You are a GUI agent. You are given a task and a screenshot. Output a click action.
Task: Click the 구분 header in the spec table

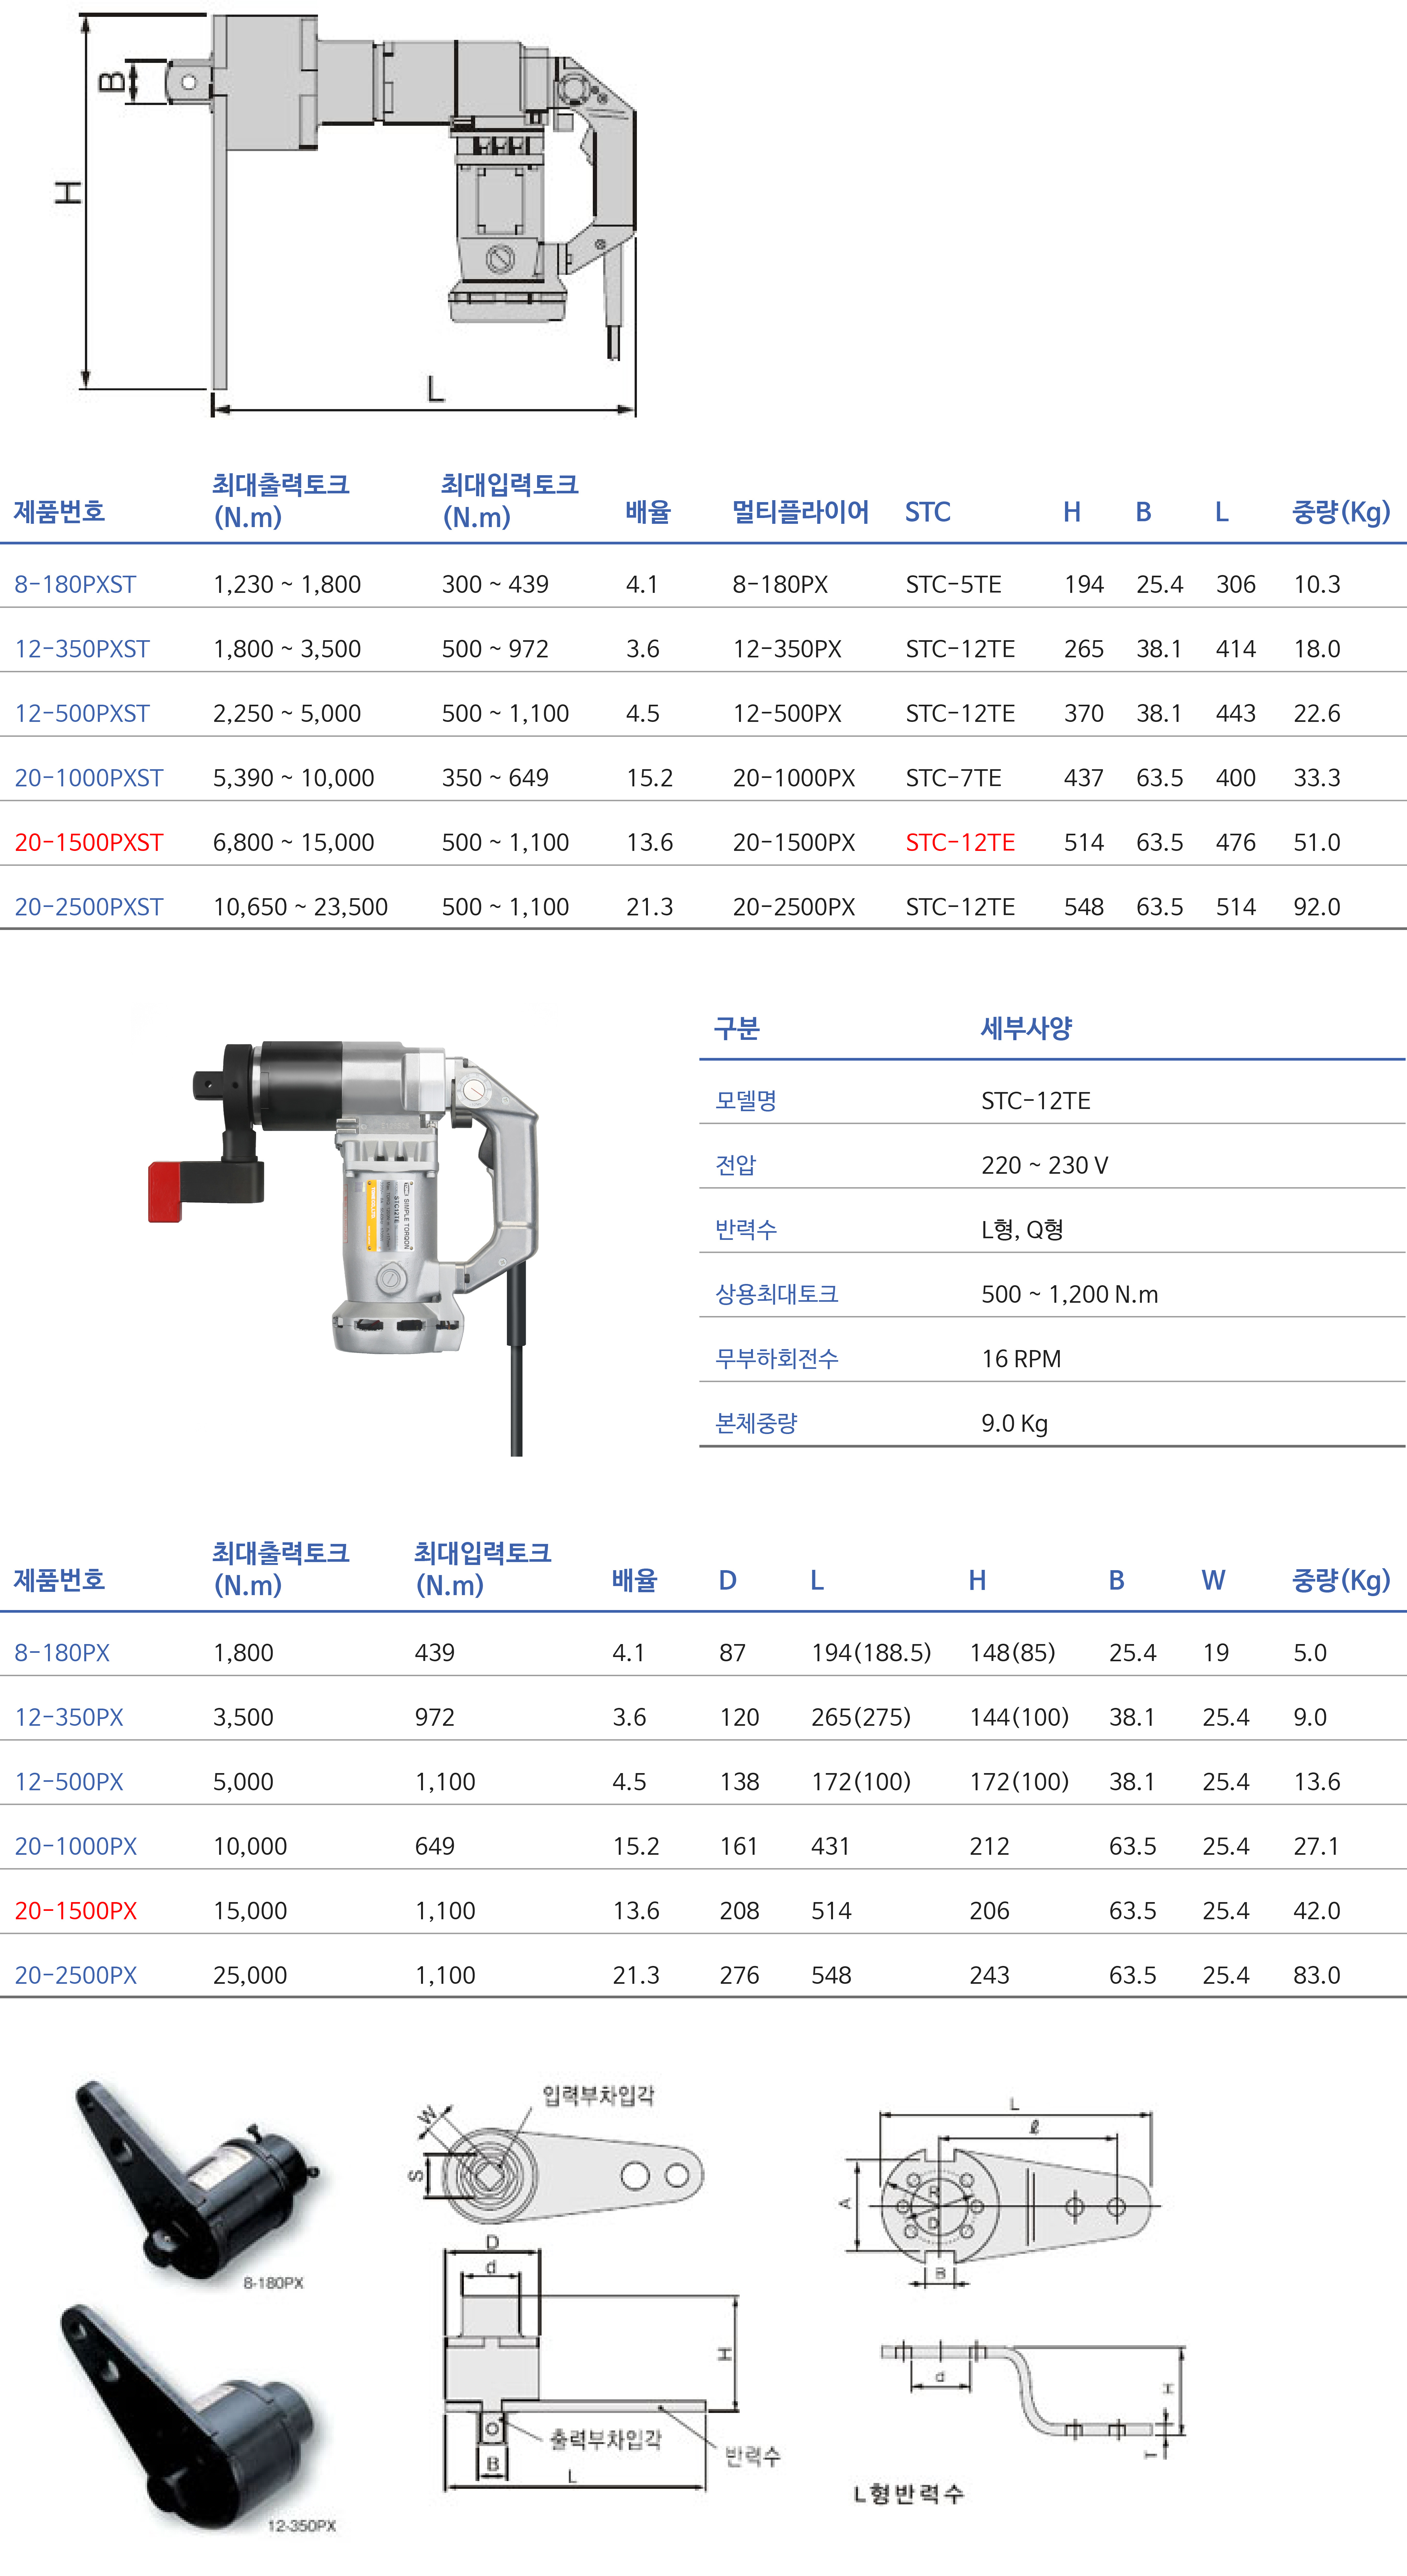point(737,1028)
